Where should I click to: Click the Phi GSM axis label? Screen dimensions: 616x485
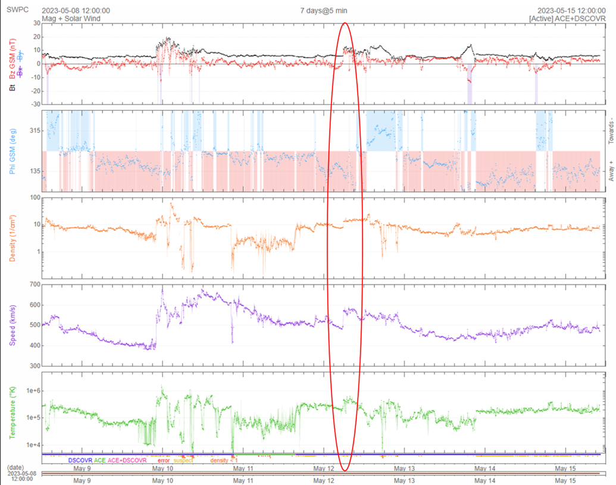13,151
